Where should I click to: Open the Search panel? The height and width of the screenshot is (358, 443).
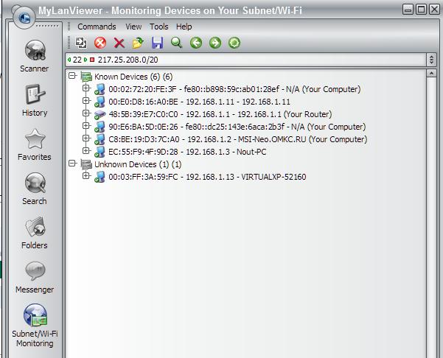point(35,189)
